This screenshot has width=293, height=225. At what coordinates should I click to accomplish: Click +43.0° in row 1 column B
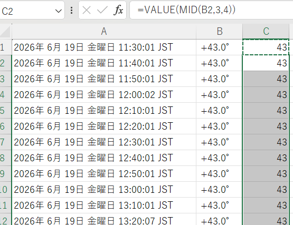tap(220, 47)
